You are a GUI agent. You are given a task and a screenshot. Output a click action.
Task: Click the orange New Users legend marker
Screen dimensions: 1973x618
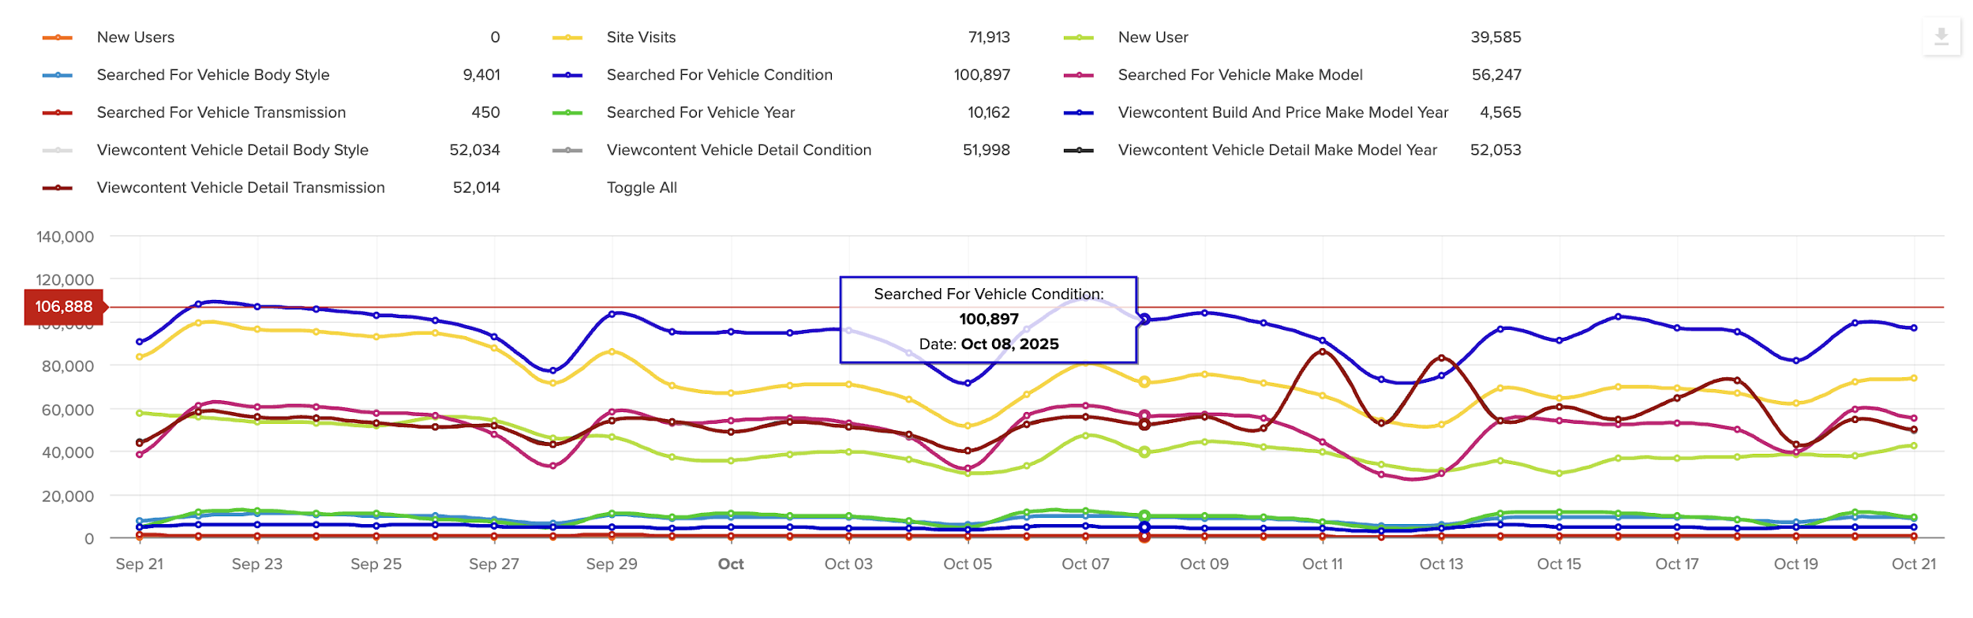pyautogui.click(x=58, y=38)
